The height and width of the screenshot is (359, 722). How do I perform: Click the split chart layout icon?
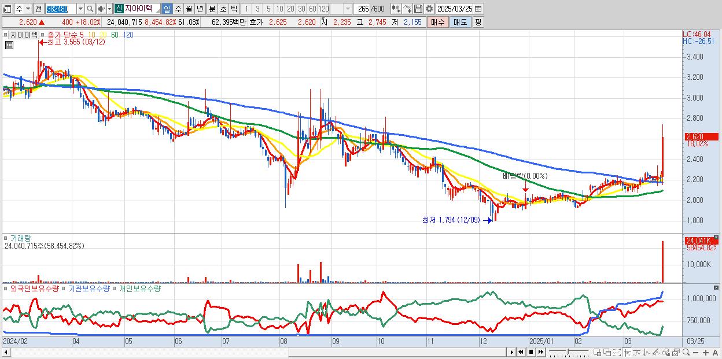click(598, 352)
